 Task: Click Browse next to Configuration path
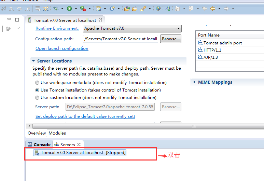click(x=171, y=39)
